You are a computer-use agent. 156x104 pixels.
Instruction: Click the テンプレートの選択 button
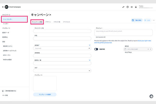[45, 94]
